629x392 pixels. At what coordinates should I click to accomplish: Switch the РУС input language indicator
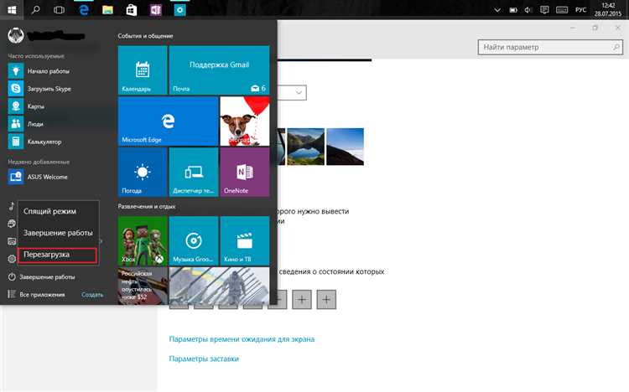click(x=580, y=10)
